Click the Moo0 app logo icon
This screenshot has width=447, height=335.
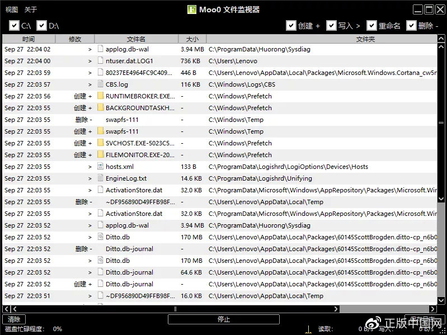(192, 10)
